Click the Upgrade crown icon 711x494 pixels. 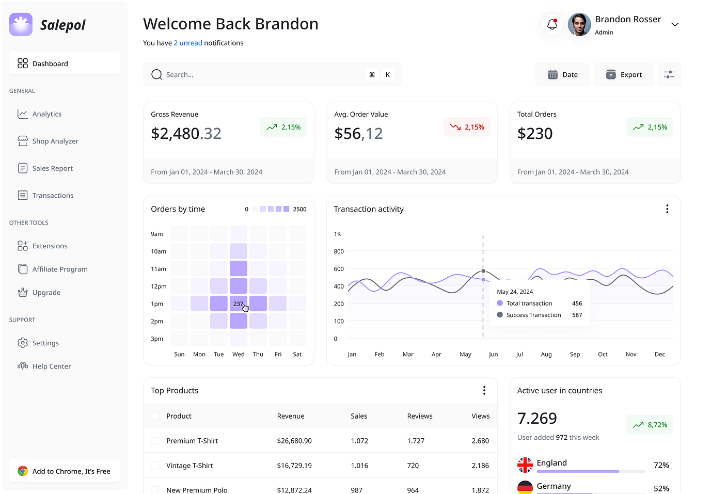[23, 292]
